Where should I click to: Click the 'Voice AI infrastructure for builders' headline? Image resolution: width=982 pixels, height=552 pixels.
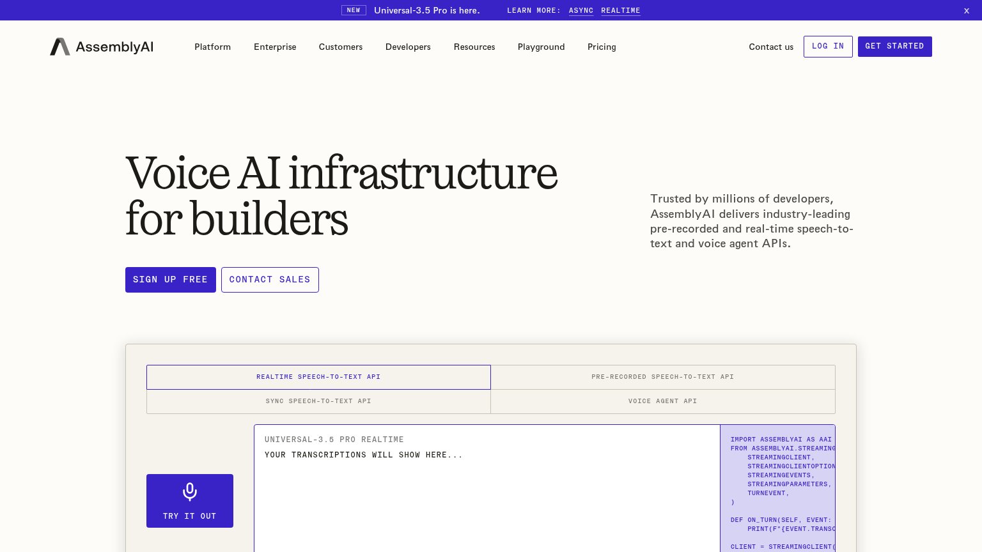click(x=341, y=196)
